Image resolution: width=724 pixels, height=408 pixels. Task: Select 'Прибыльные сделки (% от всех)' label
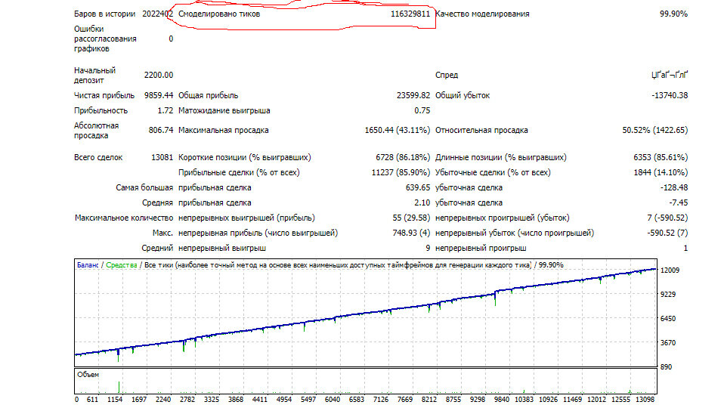click(x=239, y=172)
